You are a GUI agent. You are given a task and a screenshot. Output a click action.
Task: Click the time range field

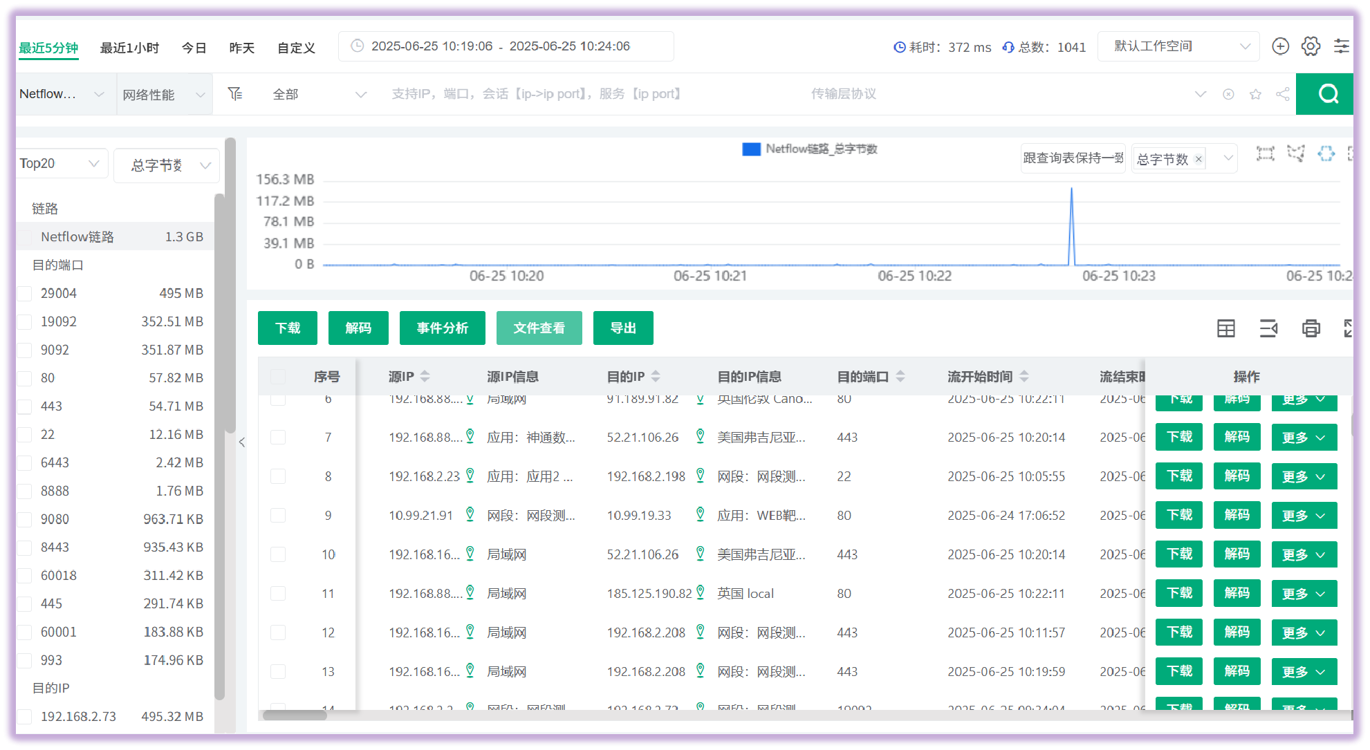[506, 46]
